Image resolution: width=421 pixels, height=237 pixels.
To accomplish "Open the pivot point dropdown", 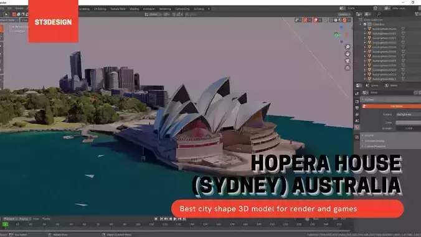I will pos(166,14).
